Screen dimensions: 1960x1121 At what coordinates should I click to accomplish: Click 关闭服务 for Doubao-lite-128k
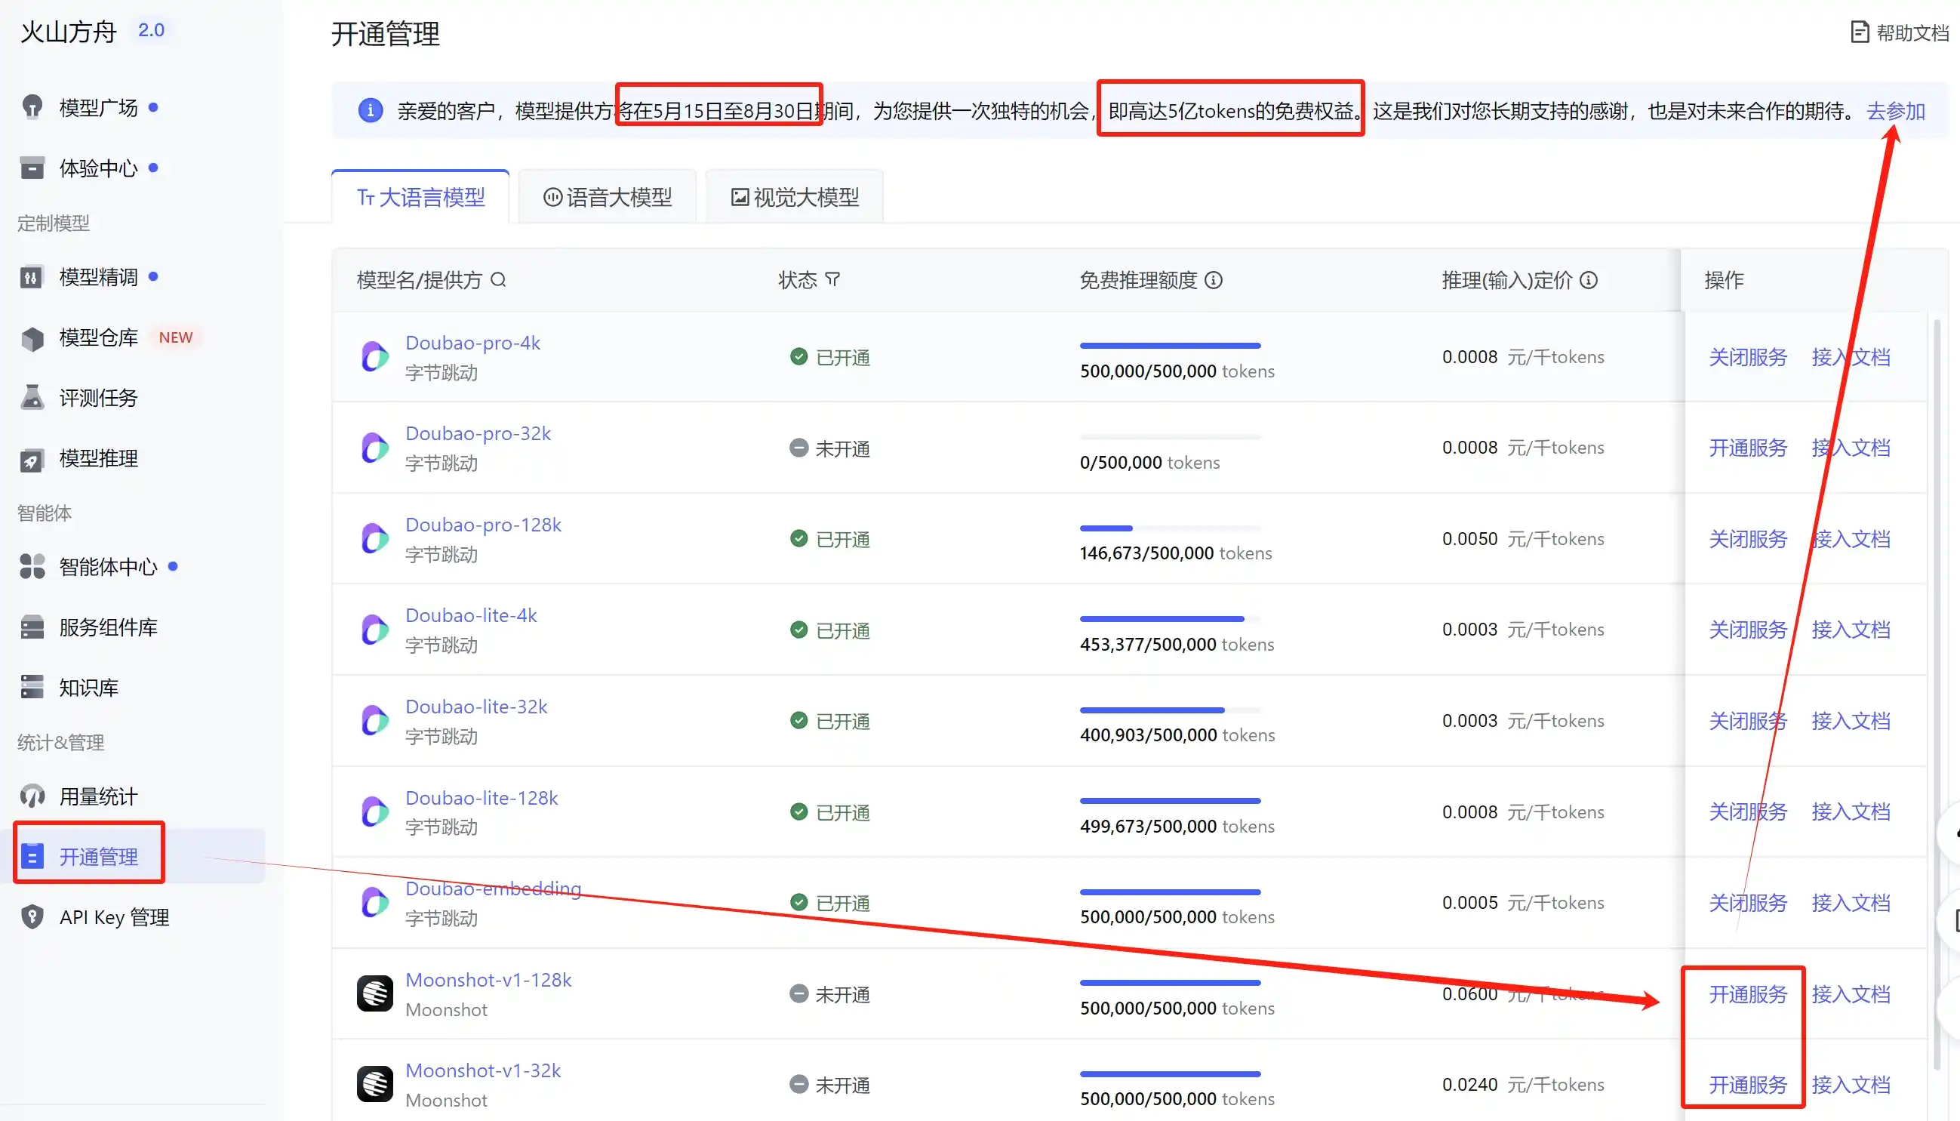tap(1749, 811)
